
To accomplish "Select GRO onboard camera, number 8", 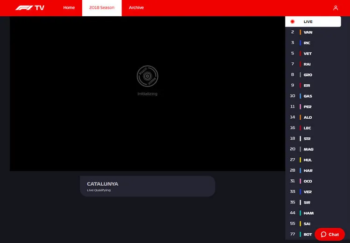I will tap(313, 75).
